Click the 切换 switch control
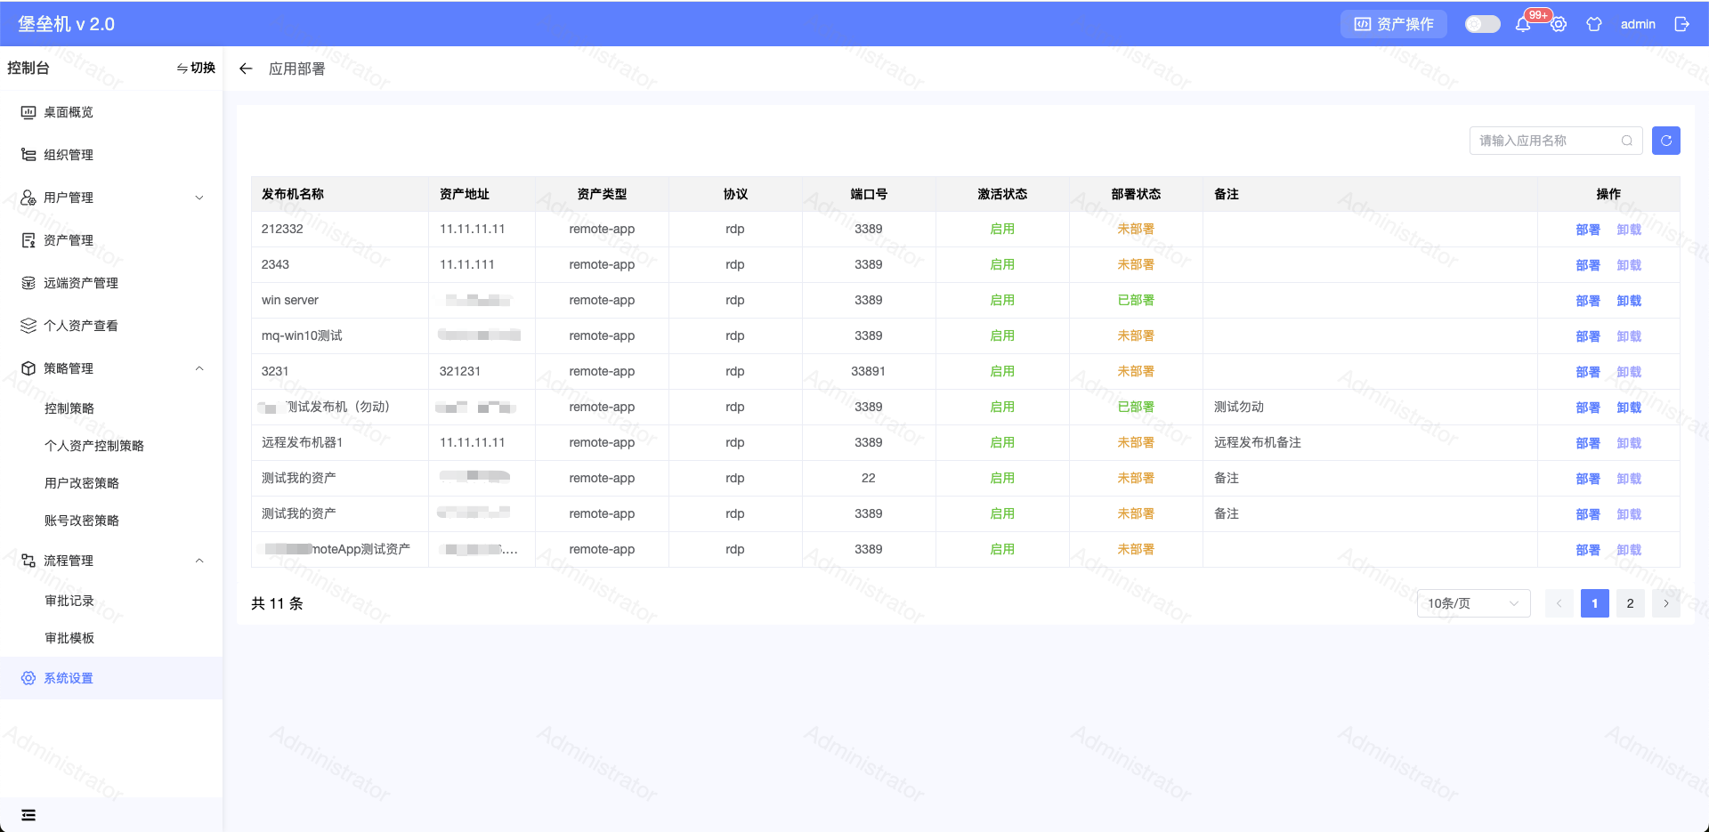The width and height of the screenshot is (1709, 832). click(x=196, y=68)
